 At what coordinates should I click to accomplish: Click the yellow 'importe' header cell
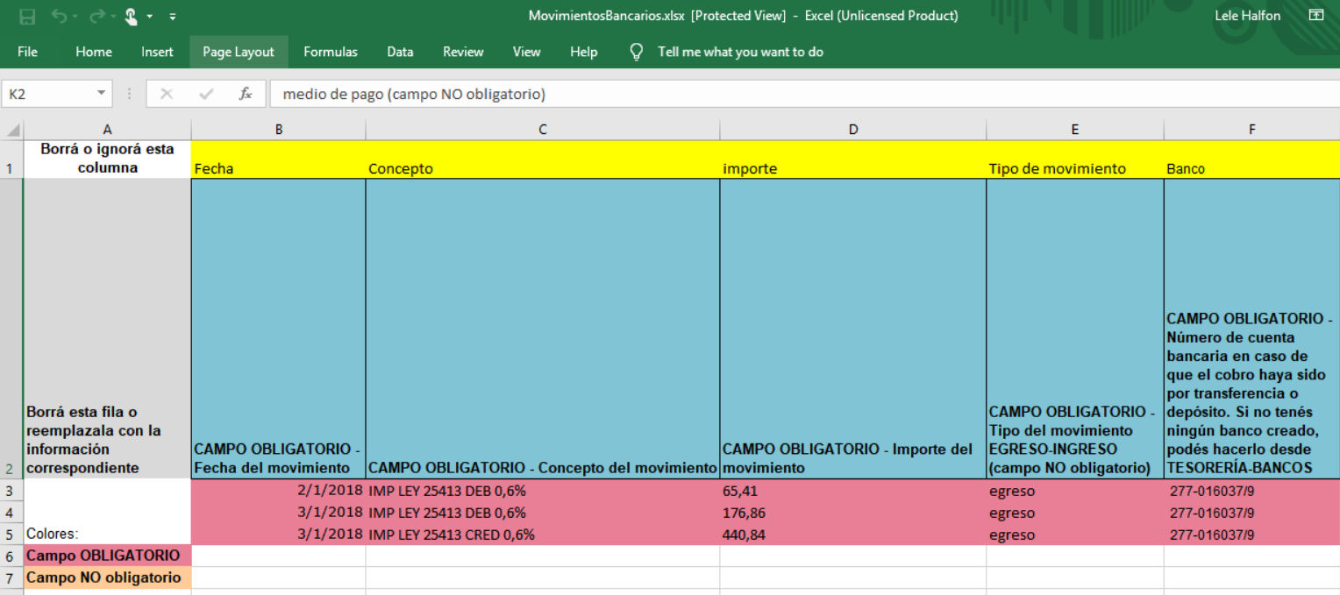click(853, 159)
